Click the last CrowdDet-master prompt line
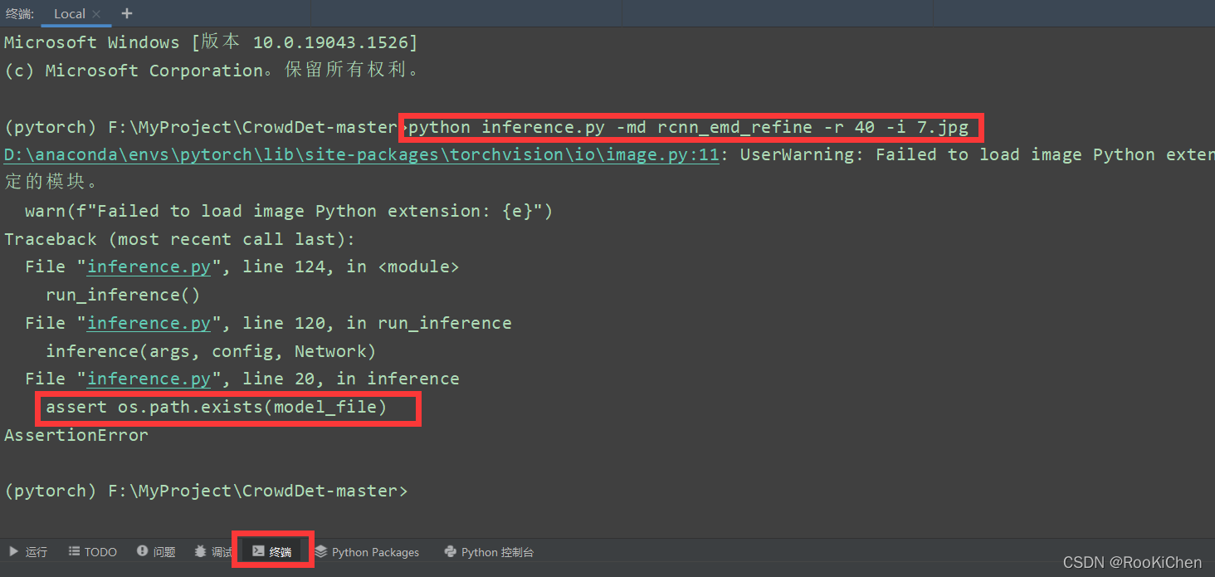Viewport: 1215px width, 577px height. [206, 491]
